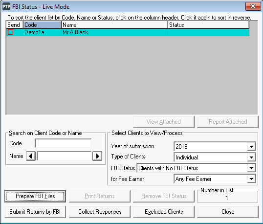The height and width of the screenshot is (224, 263).
Task: Open the FBI Status filter dropdown
Action: point(251,168)
